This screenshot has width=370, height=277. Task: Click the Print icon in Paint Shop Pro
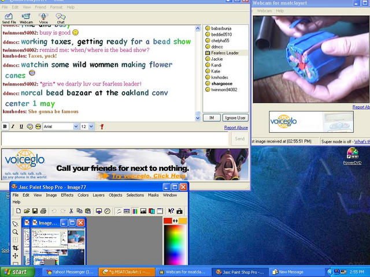[43, 211]
